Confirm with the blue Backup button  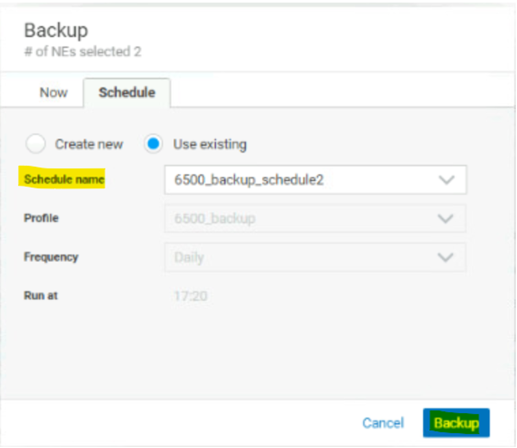pyautogui.click(x=456, y=423)
